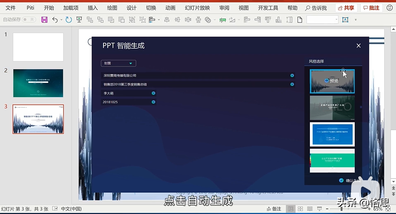Preview the first forest style template

pyautogui.click(x=332, y=81)
